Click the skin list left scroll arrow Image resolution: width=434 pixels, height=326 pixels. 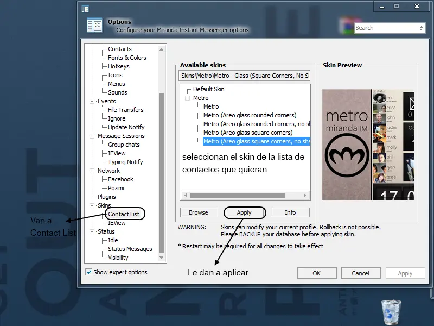[186, 195]
